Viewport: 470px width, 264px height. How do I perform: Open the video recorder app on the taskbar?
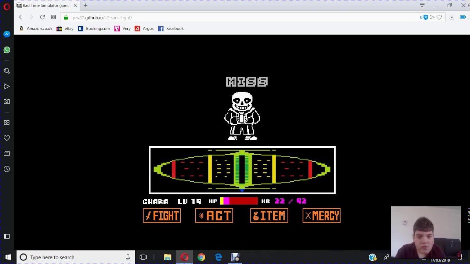(235, 257)
